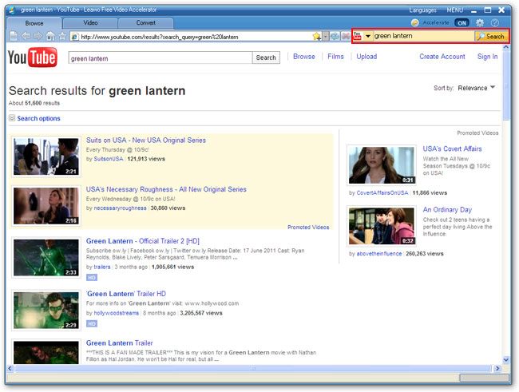The width and height of the screenshot is (519, 392).
Task: Open the Languages menu
Action: click(x=422, y=10)
